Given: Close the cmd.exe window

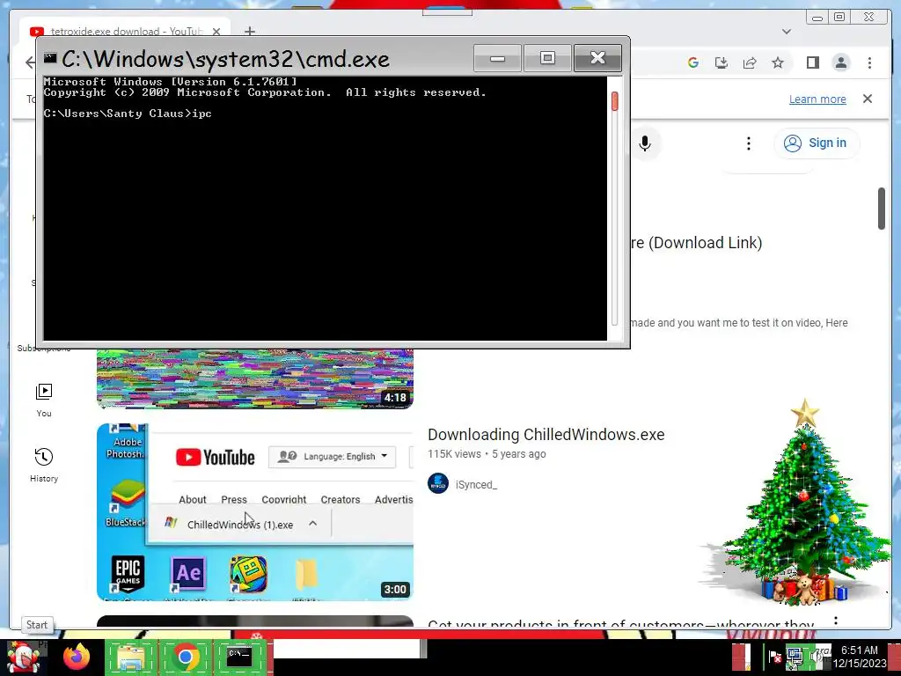Looking at the screenshot, I should pyautogui.click(x=597, y=58).
